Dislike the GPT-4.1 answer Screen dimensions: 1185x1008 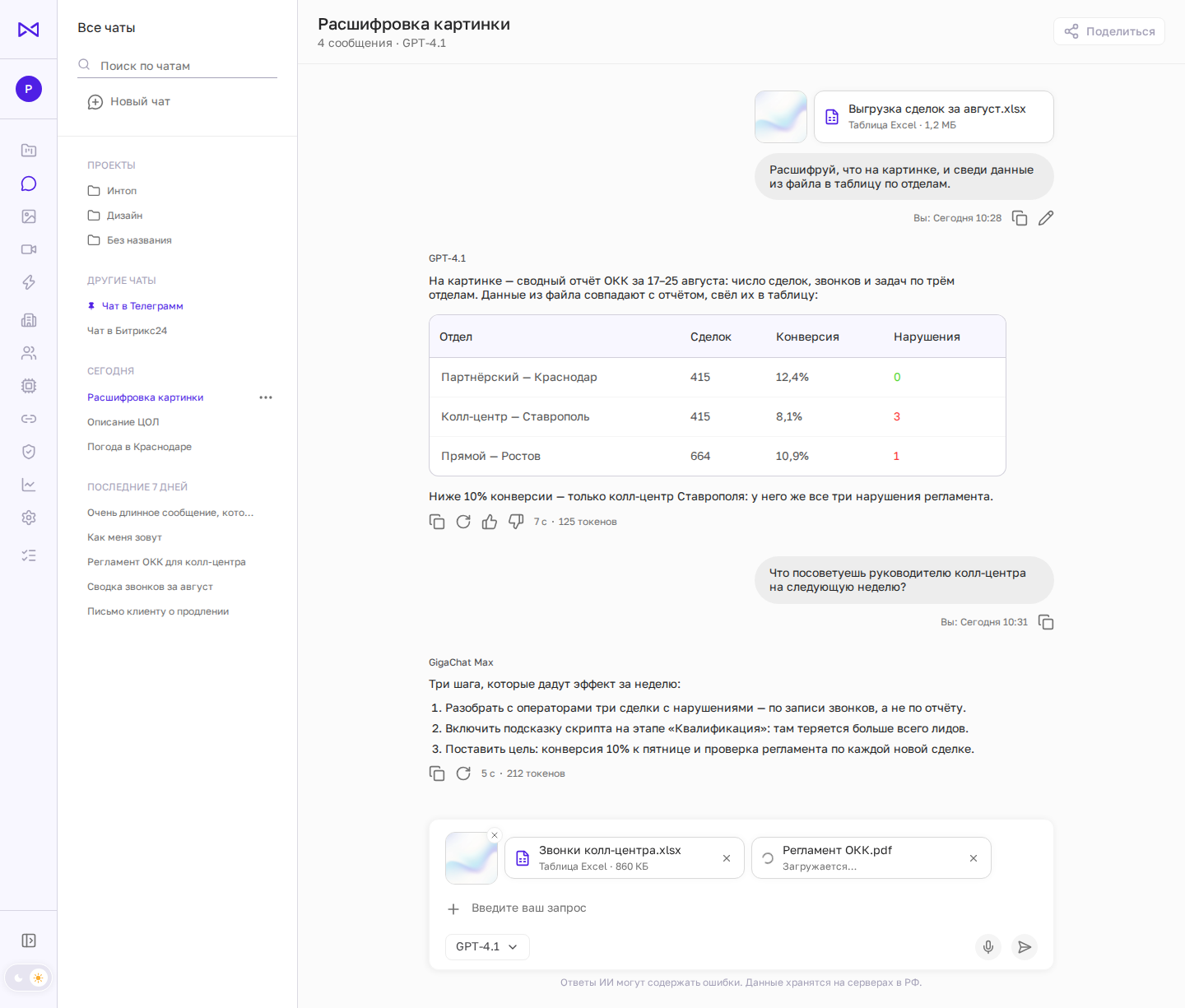(516, 522)
